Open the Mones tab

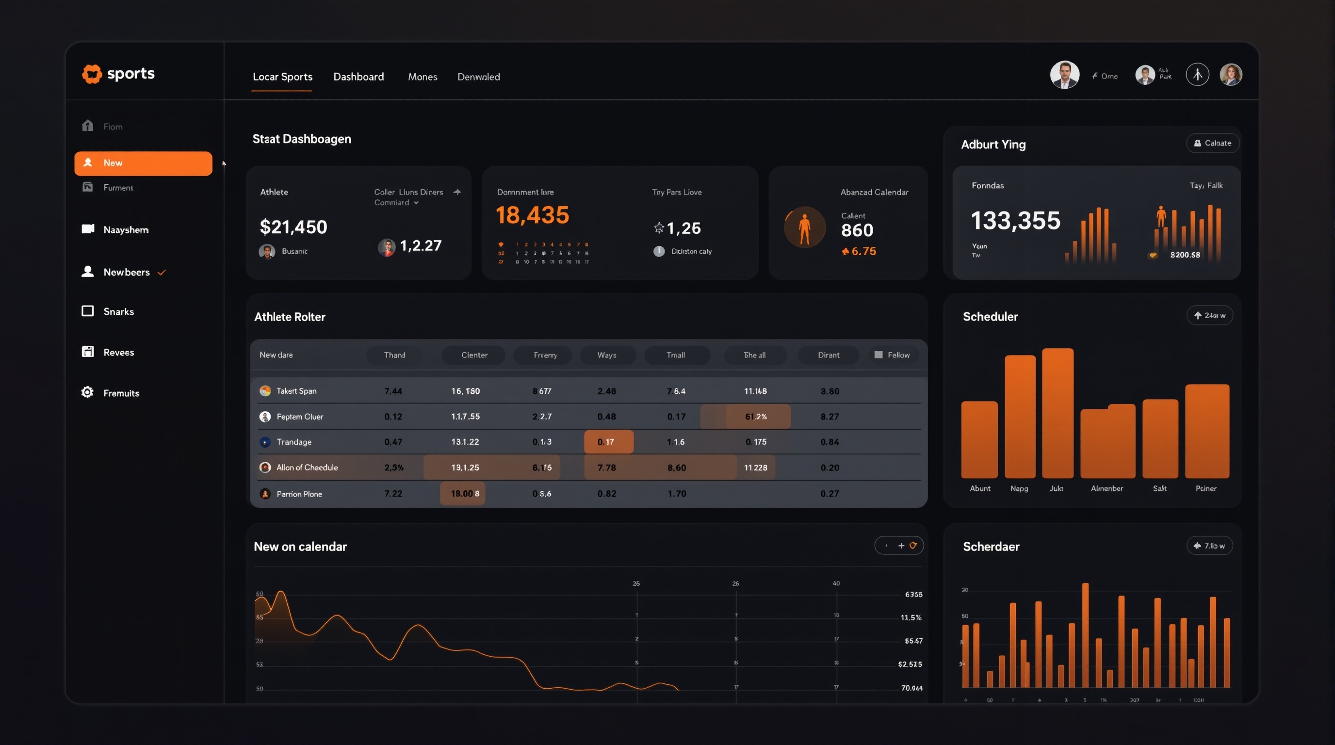click(x=423, y=77)
